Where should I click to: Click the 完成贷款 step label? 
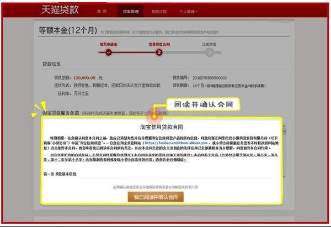point(210,44)
